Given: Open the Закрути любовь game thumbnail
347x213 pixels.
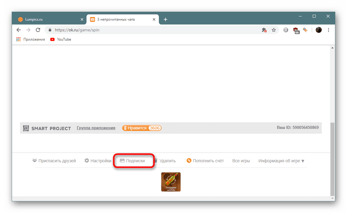Looking at the screenshot, I should 171,182.
